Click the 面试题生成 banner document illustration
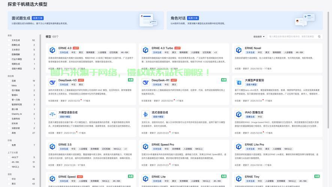 [148, 20]
